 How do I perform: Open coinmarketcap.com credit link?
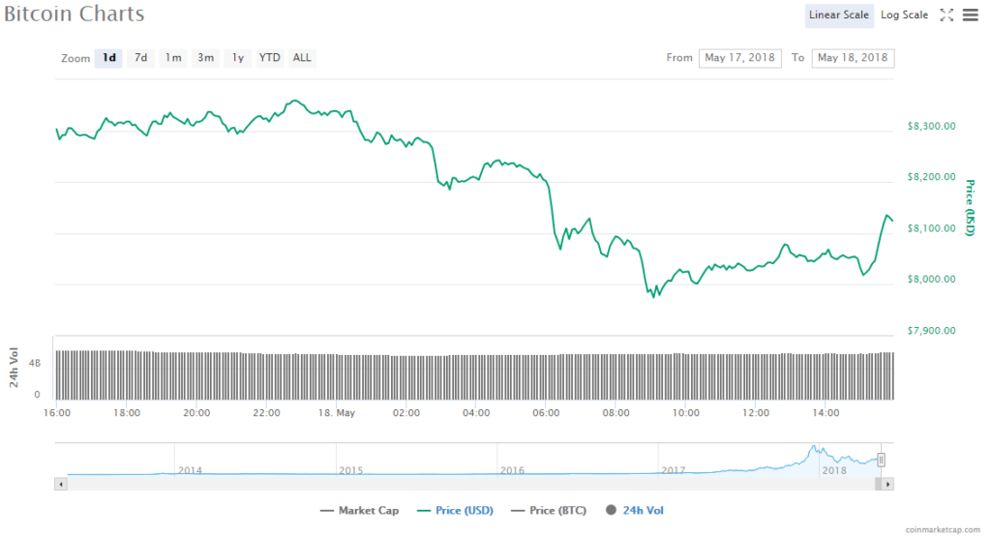pos(946,529)
